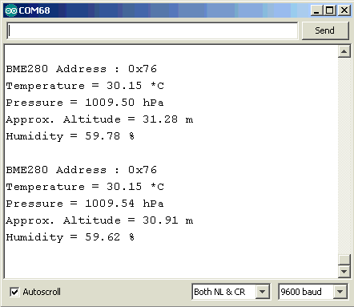Click the Approx. Altitude = 31.28 m line

[99, 119]
